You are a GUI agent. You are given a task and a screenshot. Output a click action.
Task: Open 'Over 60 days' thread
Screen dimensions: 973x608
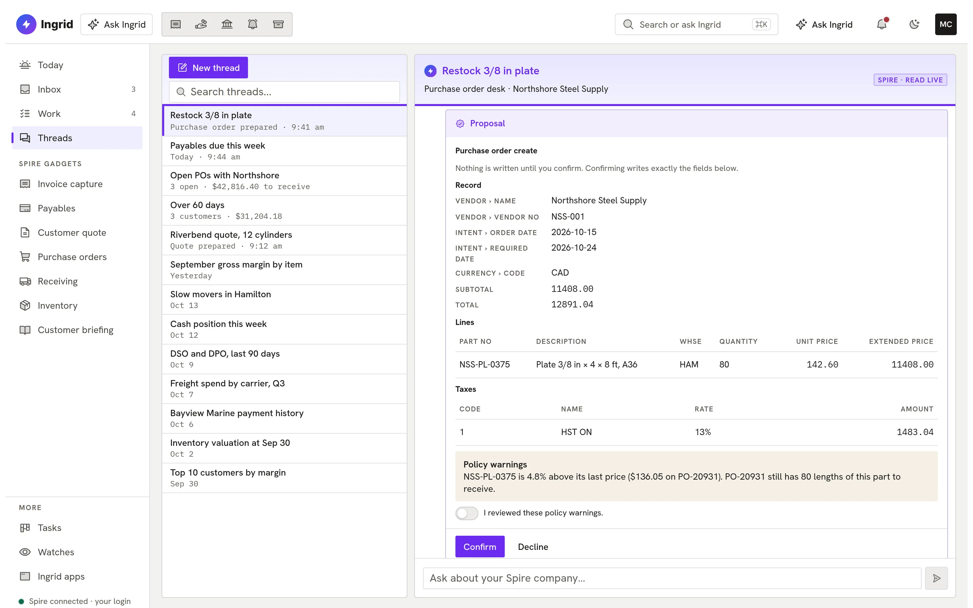coord(284,211)
